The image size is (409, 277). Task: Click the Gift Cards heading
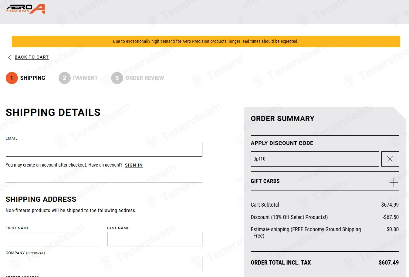pyautogui.click(x=265, y=181)
